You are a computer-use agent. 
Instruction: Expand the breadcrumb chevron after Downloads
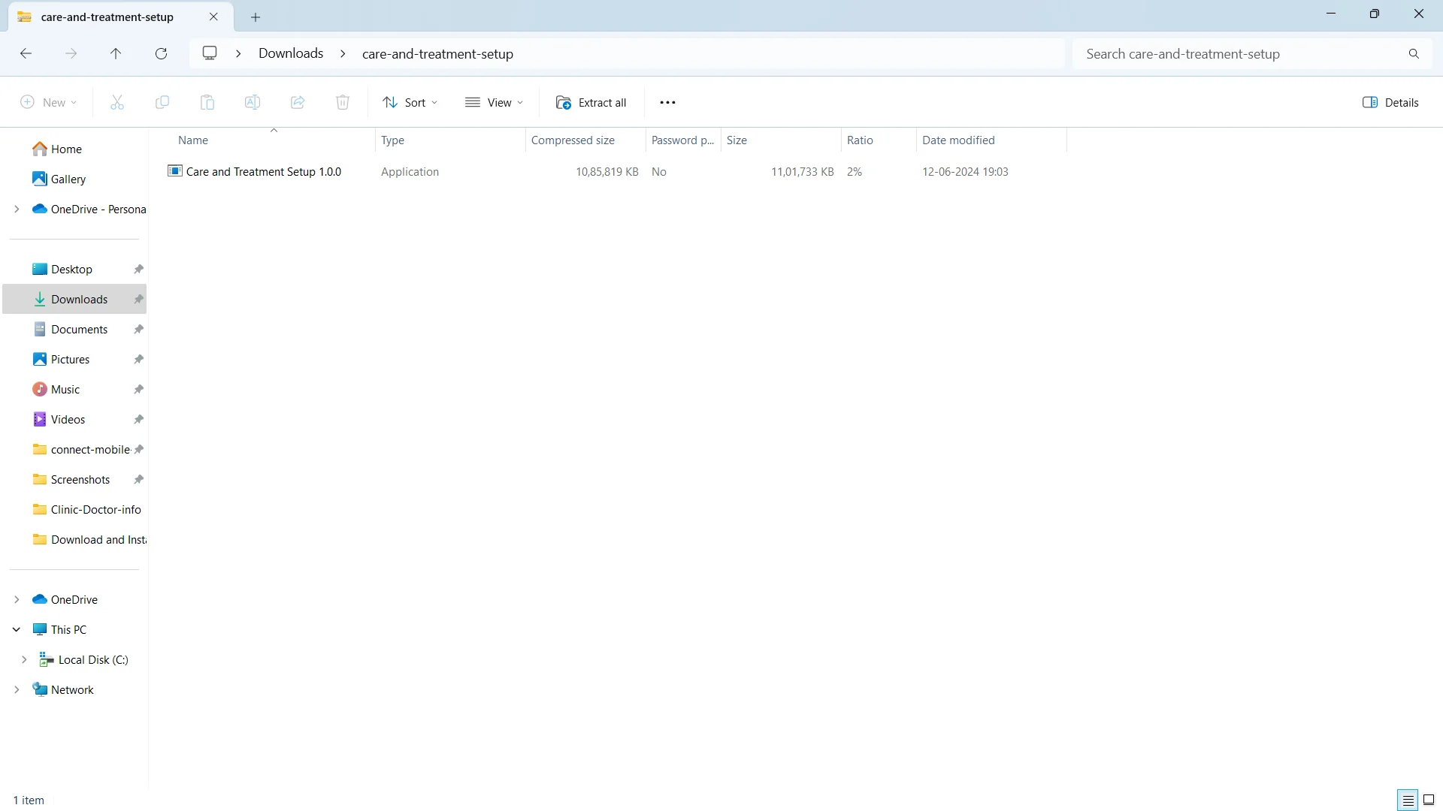[343, 54]
